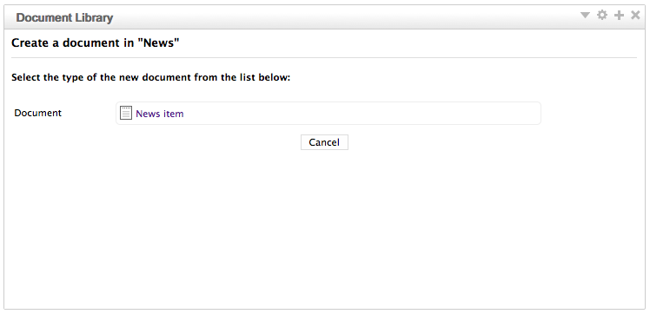Screen dimensions: 650x314
Task: Click the News item document icon
Action: click(126, 113)
